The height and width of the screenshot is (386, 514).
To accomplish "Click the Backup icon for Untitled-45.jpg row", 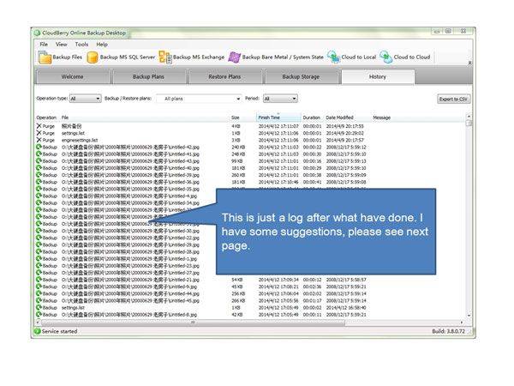I will click(x=39, y=300).
